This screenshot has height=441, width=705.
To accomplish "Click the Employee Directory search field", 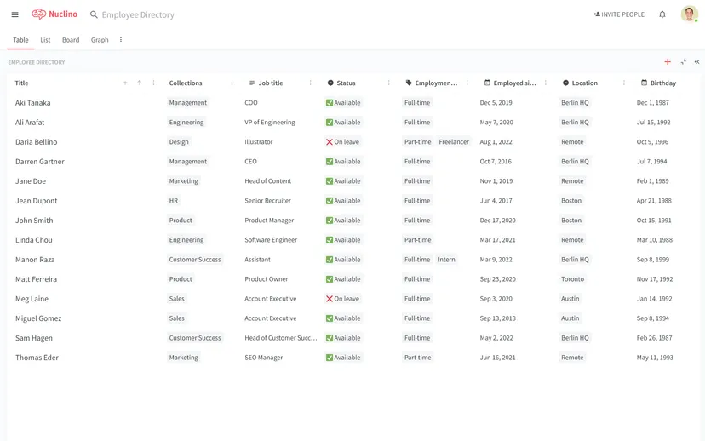I will [138, 14].
